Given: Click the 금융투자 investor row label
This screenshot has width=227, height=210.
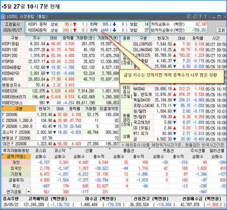Looking at the screenshot, I should (16, 180).
